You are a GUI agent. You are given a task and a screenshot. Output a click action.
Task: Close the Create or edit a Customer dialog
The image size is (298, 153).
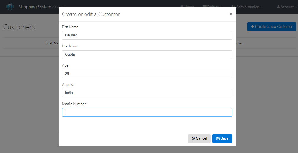click(231, 14)
